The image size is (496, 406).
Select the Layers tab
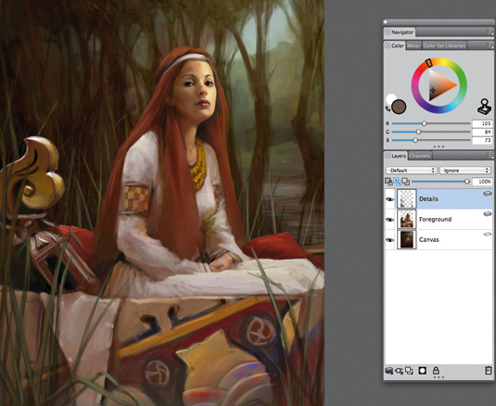399,156
